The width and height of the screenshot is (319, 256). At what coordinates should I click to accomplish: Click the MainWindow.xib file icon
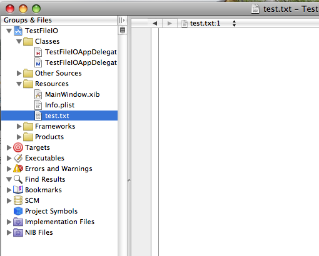[x=38, y=94]
